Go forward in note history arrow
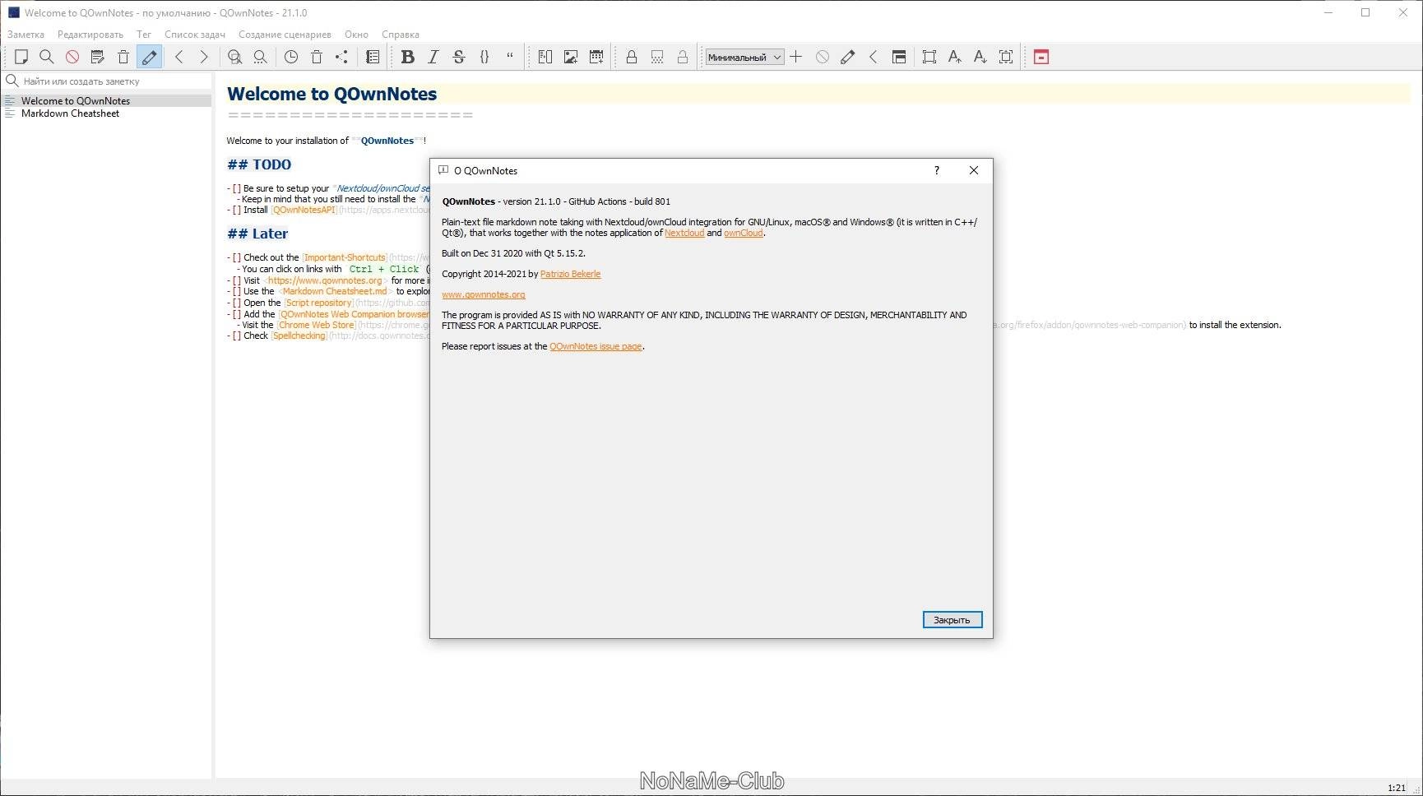The height and width of the screenshot is (796, 1423). pos(204,57)
